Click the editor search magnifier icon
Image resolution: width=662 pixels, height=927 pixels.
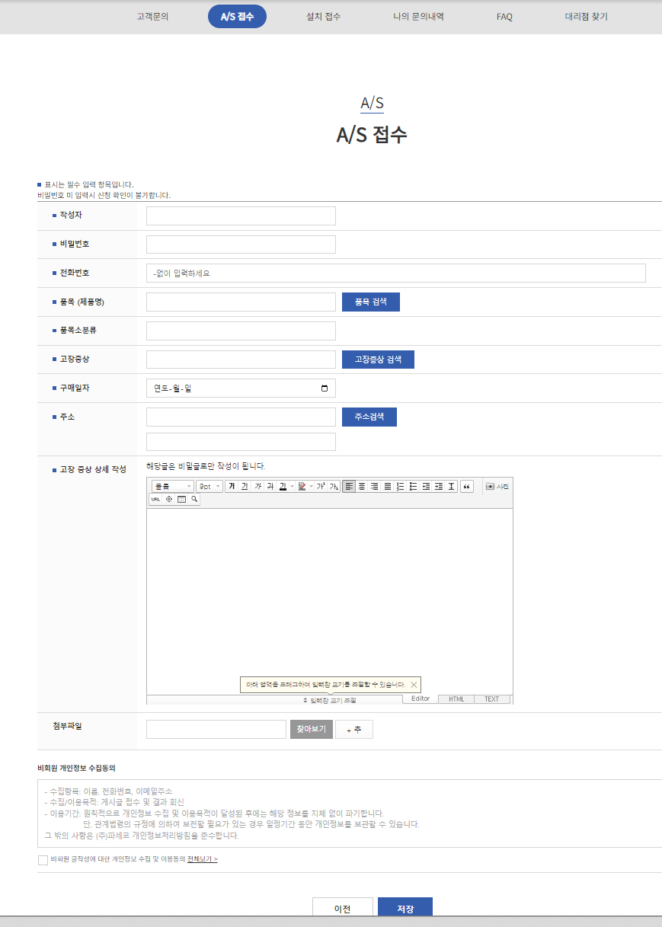(x=193, y=500)
